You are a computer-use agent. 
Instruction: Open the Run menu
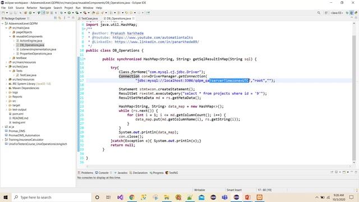(78, 8)
